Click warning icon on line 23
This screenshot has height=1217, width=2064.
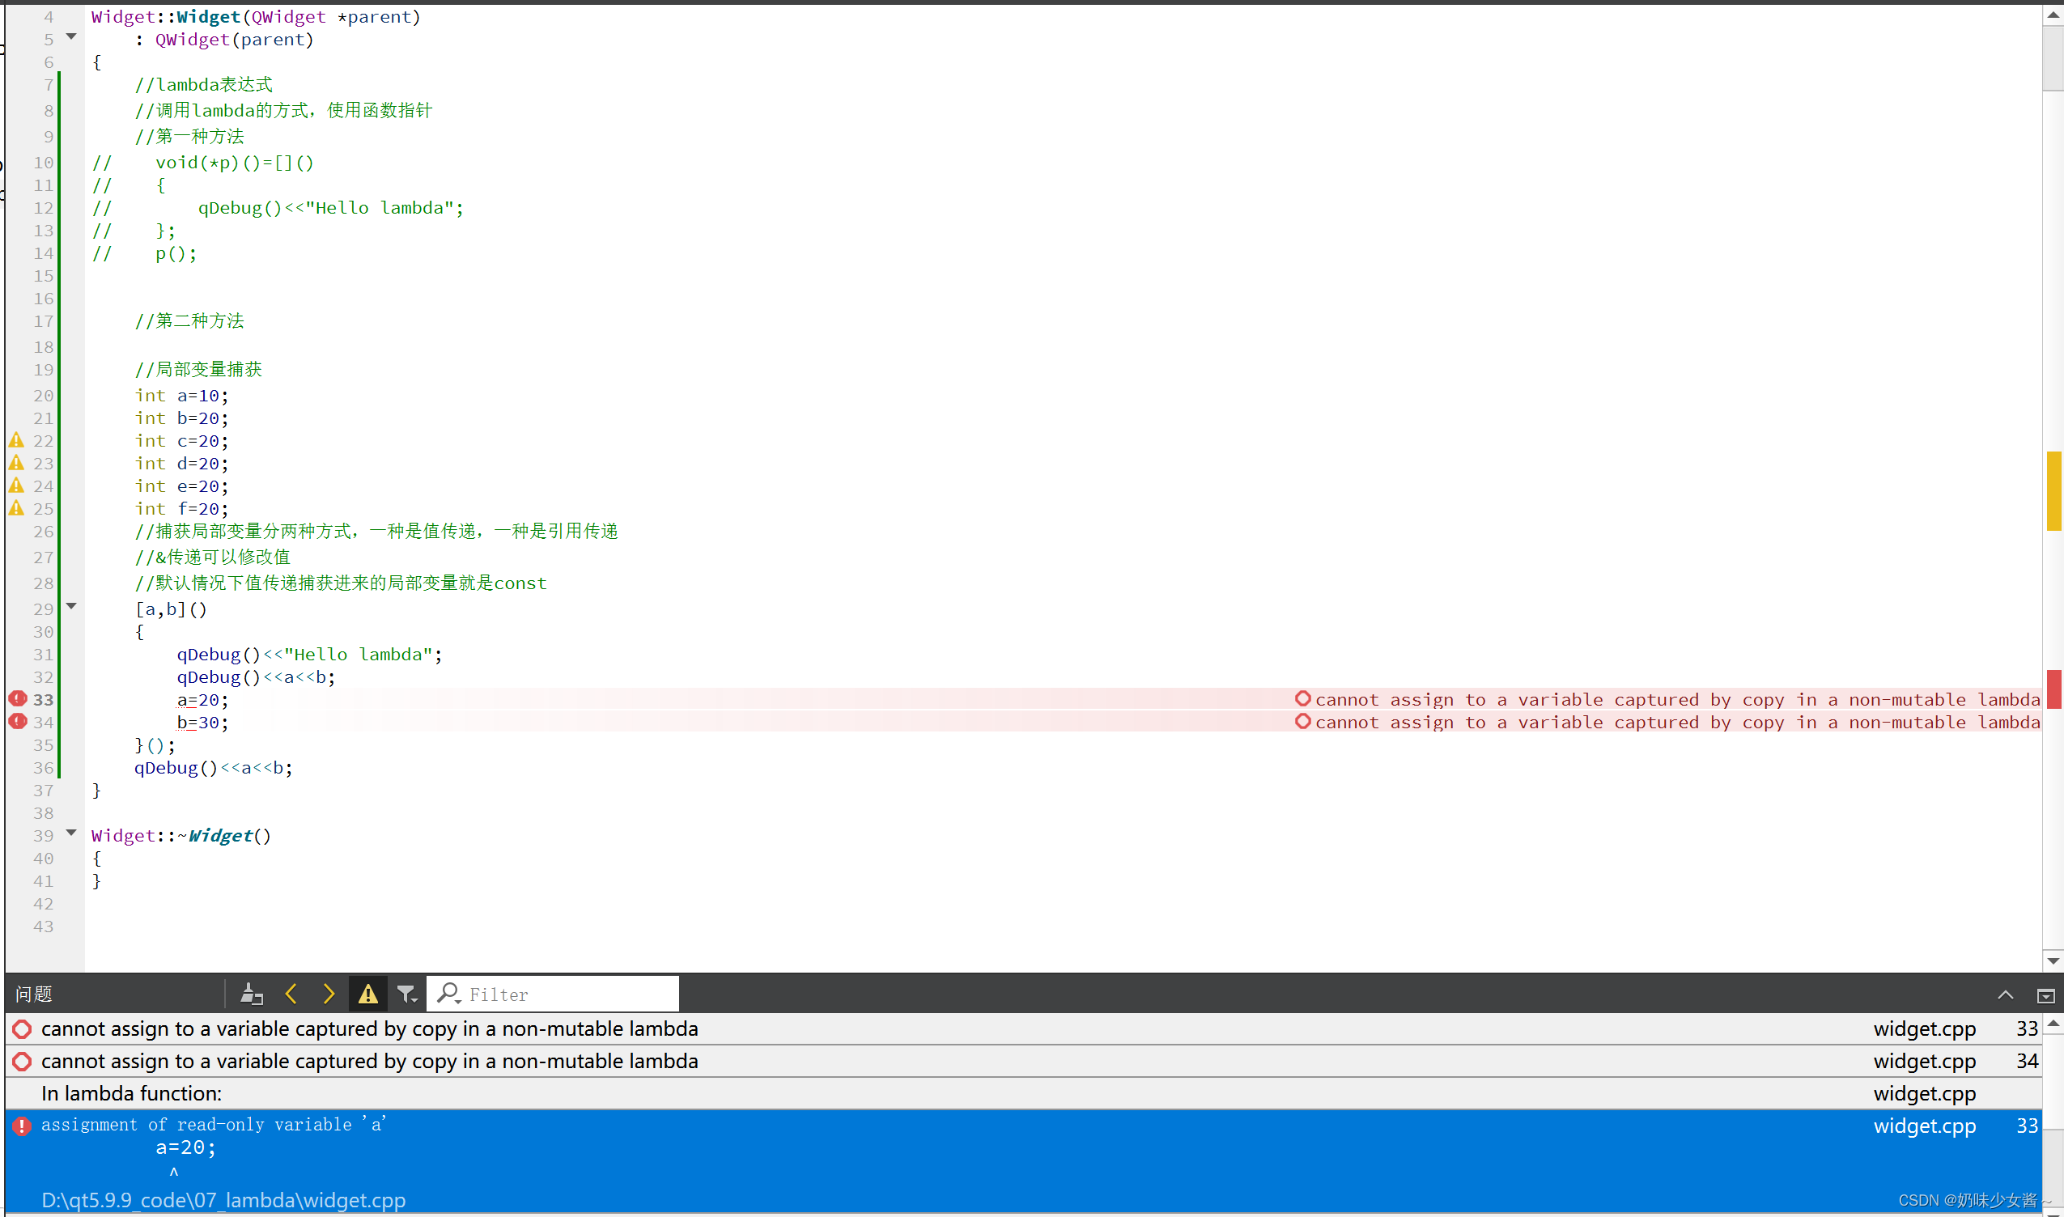point(16,464)
